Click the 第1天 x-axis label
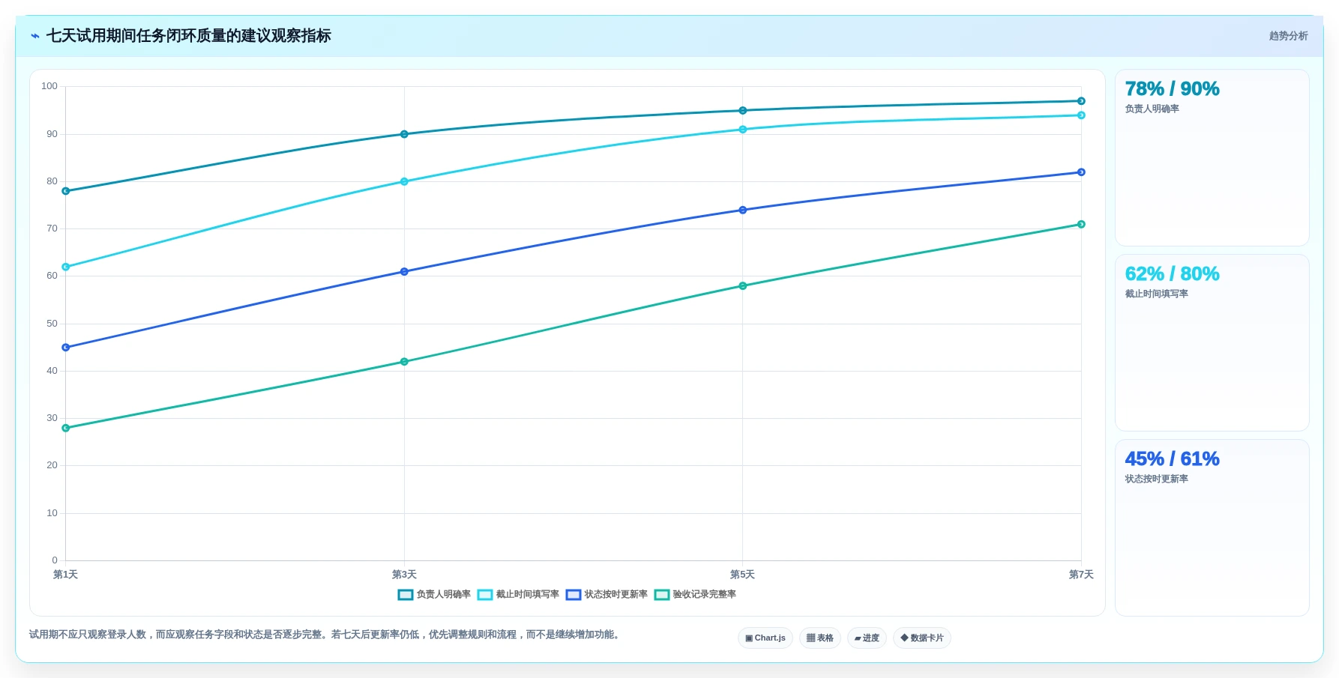Viewport: 1339px width, 678px height. 66,575
